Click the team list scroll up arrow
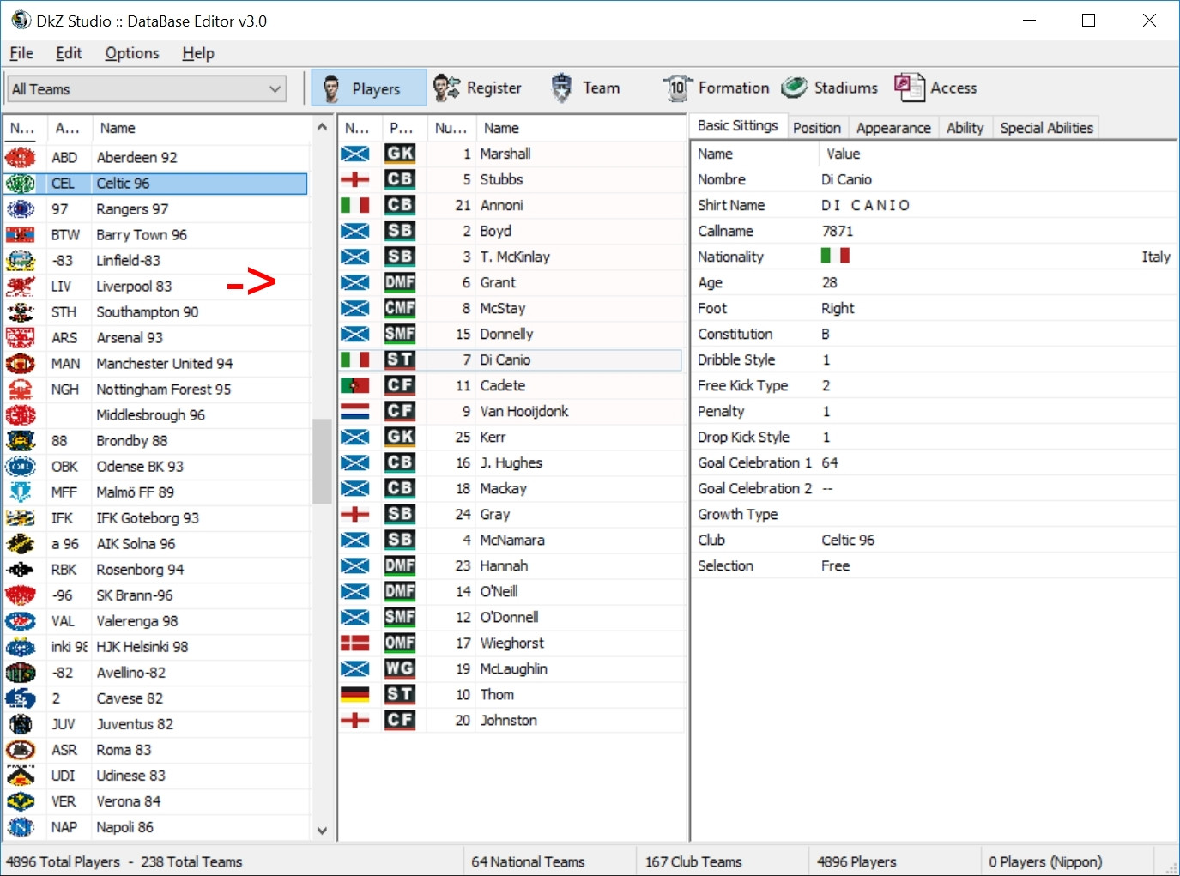The image size is (1180, 876). pos(322,127)
